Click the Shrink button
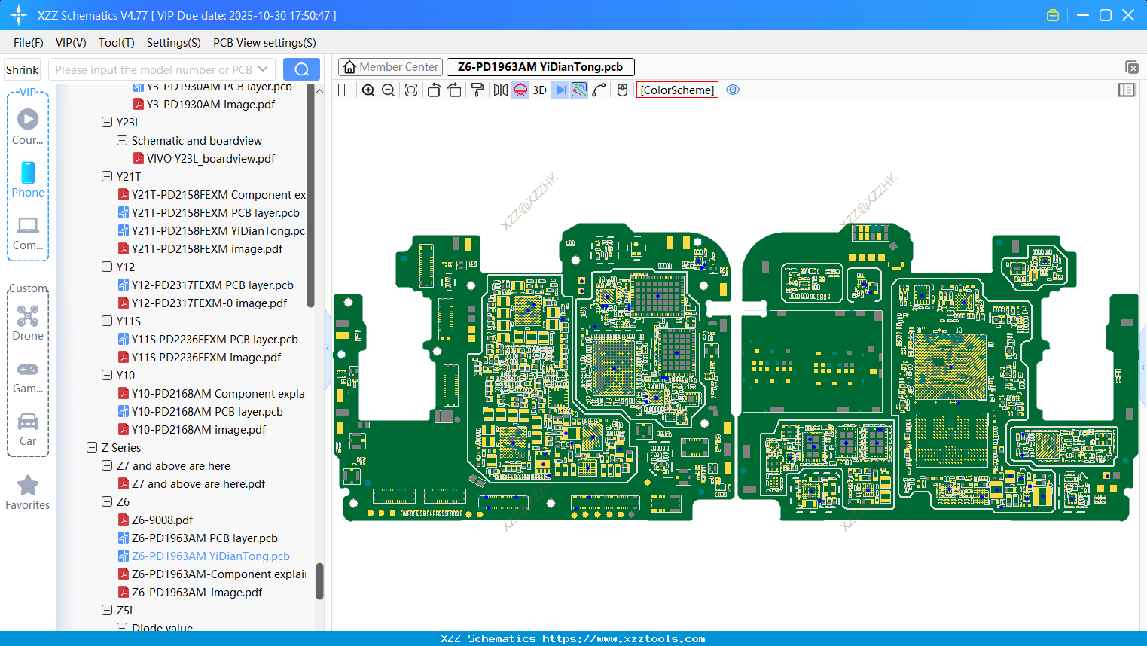 23,69
